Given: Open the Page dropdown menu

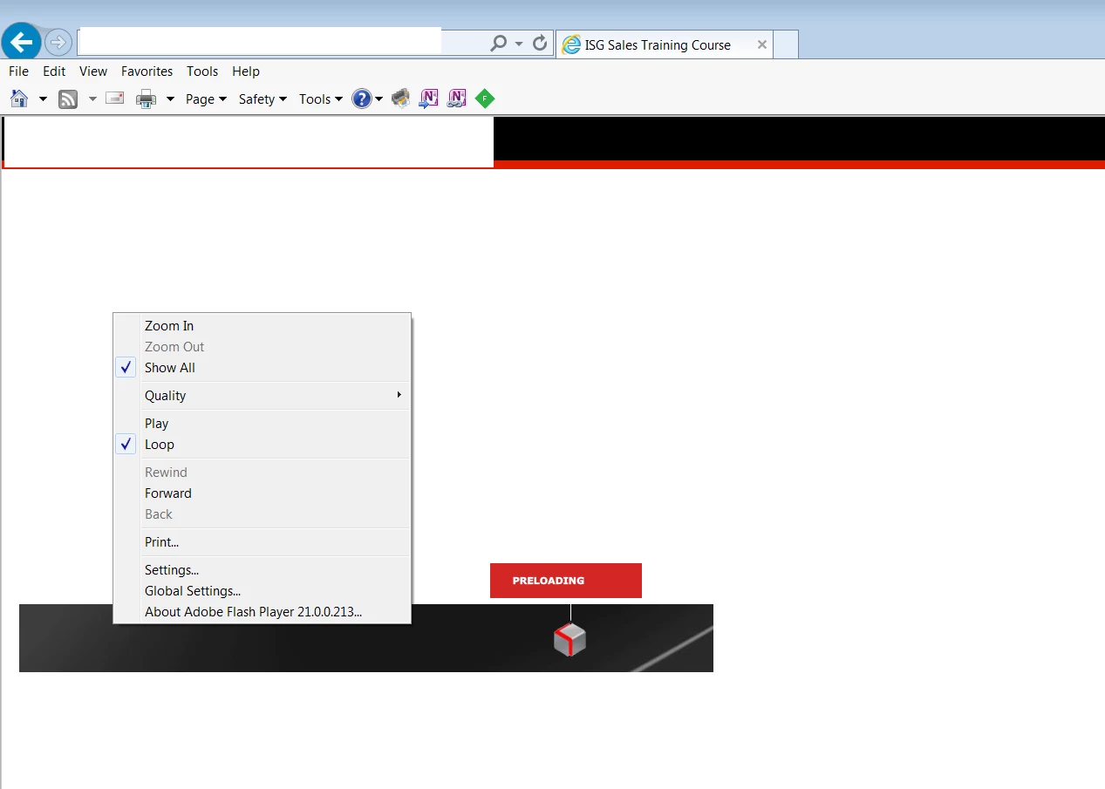Looking at the screenshot, I should pyautogui.click(x=206, y=99).
